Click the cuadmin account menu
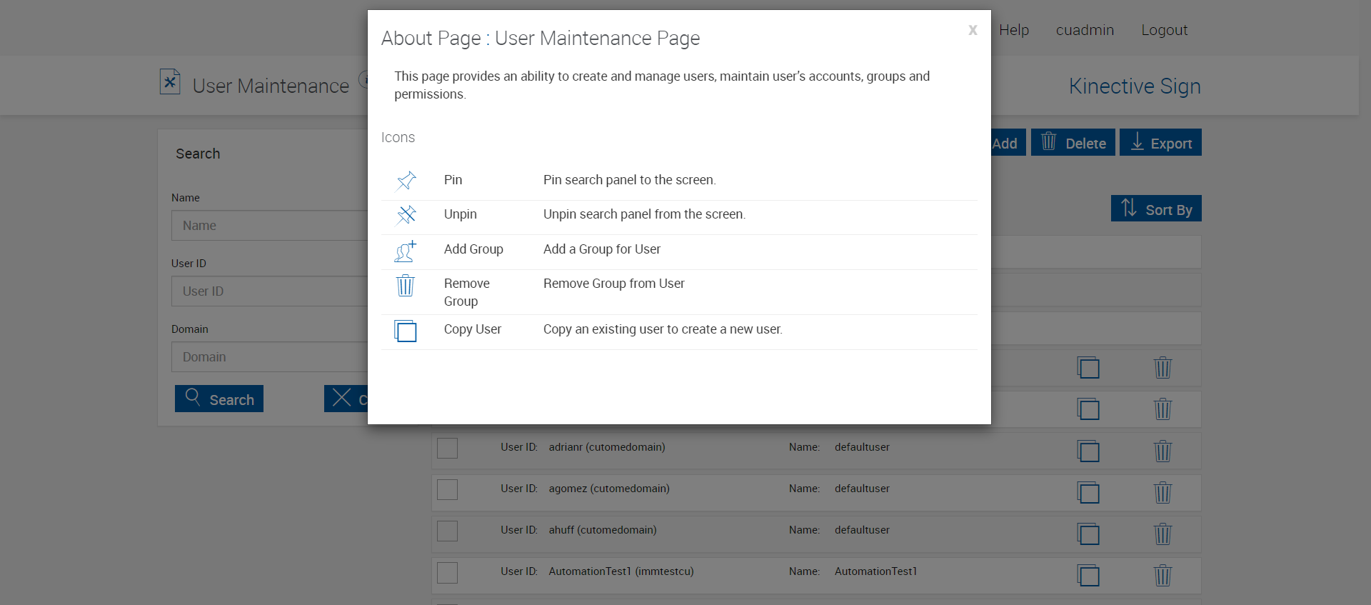Screen dimensions: 1371x605 (1084, 30)
